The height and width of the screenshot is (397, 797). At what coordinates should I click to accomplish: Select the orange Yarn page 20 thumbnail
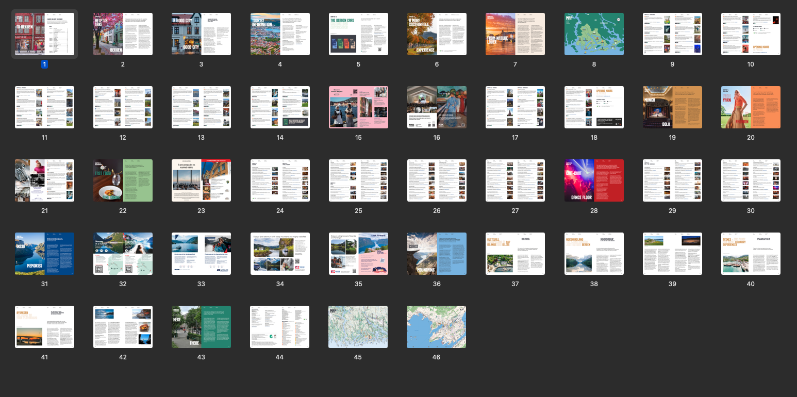[x=750, y=107]
